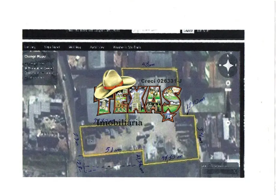Click the compass rose navigation control
Viewport: 276px width, 195px height.
pyautogui.click(x=228, y=65)
